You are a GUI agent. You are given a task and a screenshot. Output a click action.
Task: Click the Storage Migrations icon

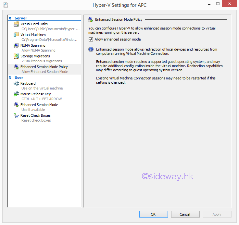(16, 56)
